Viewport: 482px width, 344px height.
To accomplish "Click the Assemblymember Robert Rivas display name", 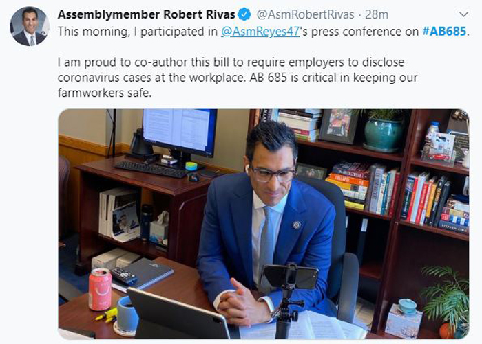I will click(146, 14).
